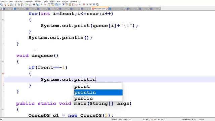Click the 'length : 884' status entry

117,119
